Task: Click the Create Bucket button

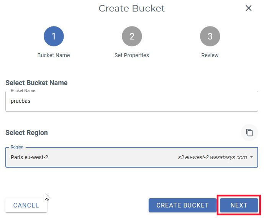Action: pyautogui.click(x=182, y=205)
